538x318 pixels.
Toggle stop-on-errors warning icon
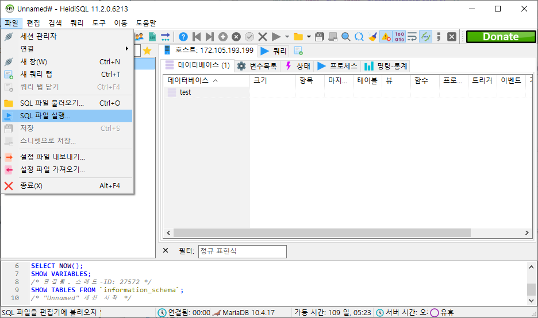click(386, 37)
